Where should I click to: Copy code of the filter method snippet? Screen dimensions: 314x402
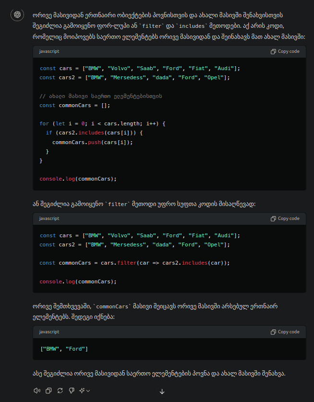285,219
